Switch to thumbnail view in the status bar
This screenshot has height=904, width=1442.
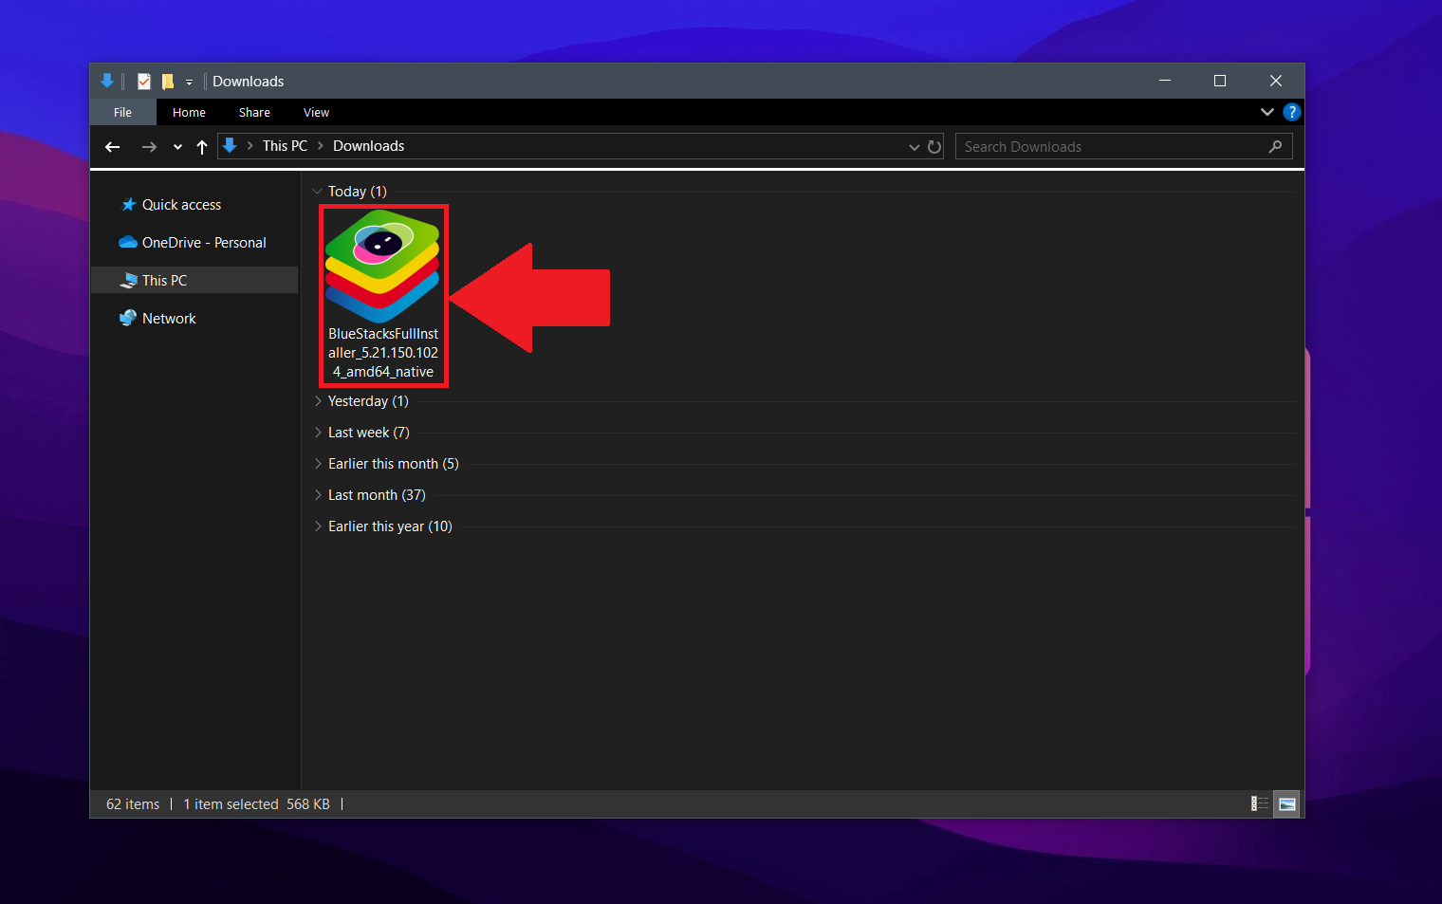pyautogui.click(x=1286, y=803)
